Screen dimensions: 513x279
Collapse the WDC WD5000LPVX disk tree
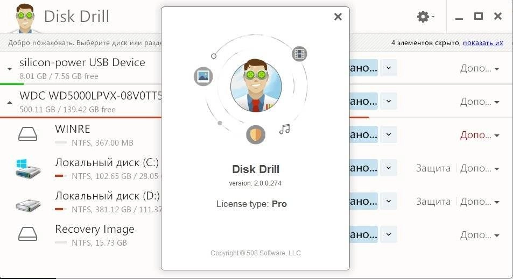(10, 102)
